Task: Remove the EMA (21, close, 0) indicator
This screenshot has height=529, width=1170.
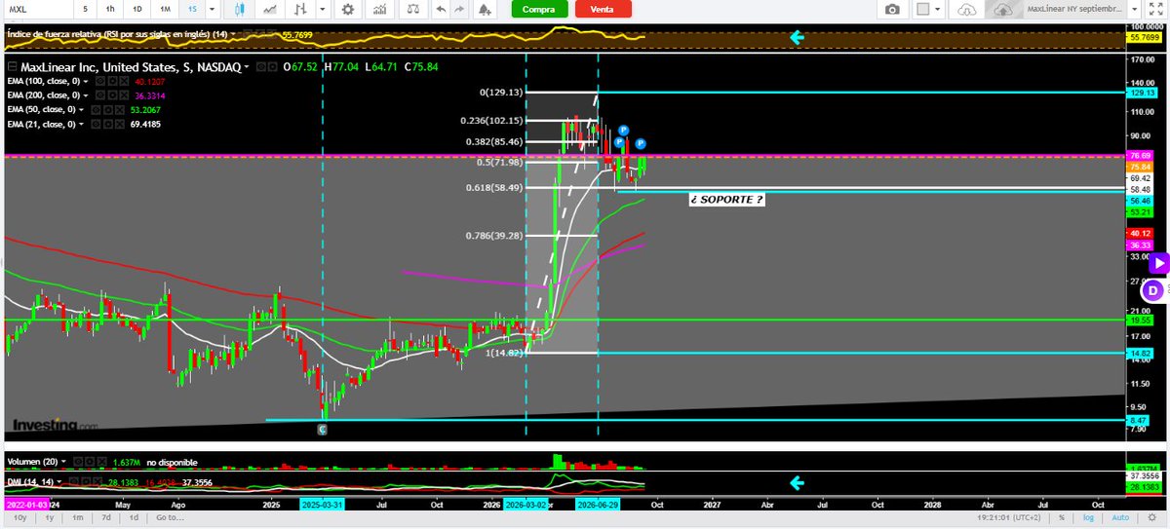Action: (119, 125)
